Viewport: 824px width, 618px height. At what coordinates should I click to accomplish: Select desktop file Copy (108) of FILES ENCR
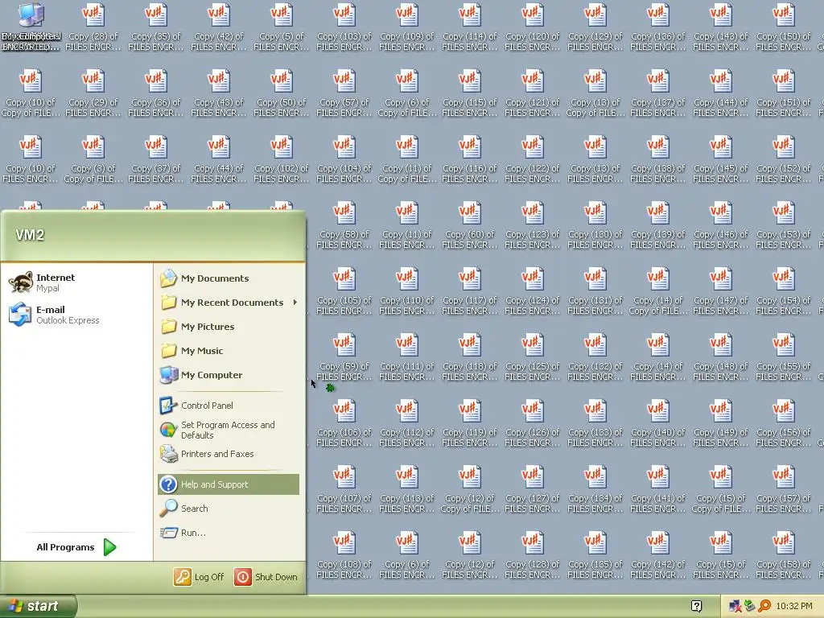click(x=344, y=555)
